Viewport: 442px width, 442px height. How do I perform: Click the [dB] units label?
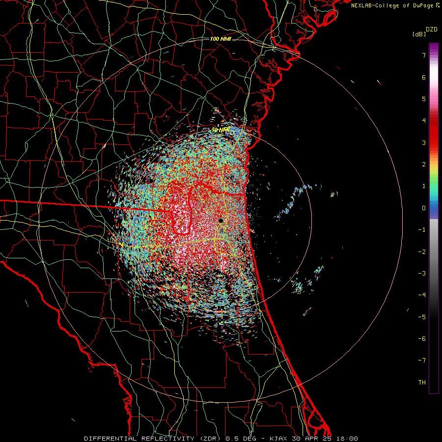point(419,34)
